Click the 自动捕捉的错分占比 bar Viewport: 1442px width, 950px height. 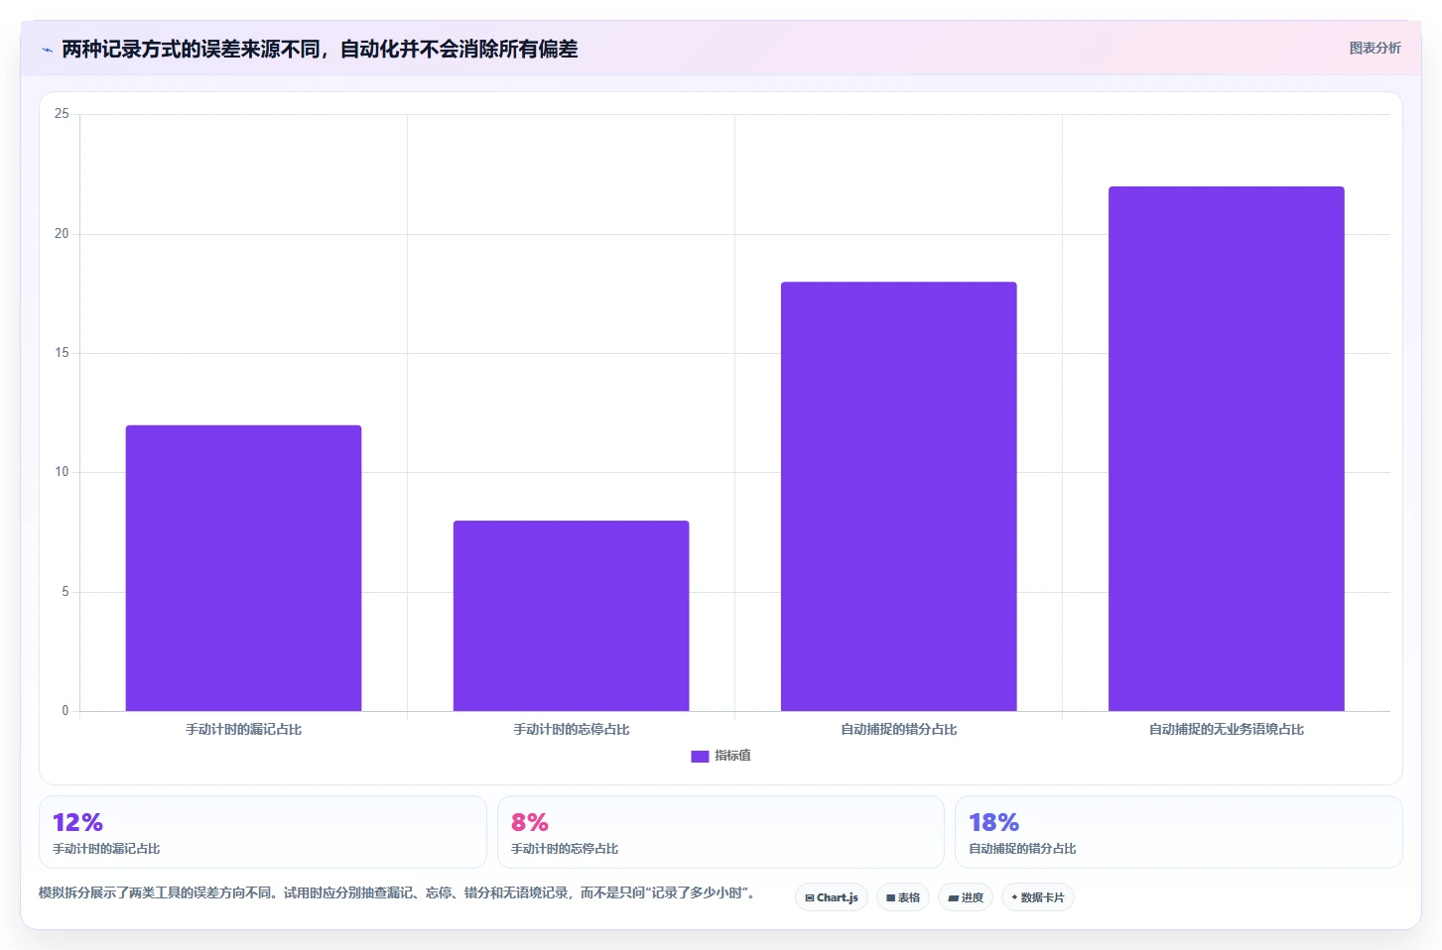click(x=898, y=496)
